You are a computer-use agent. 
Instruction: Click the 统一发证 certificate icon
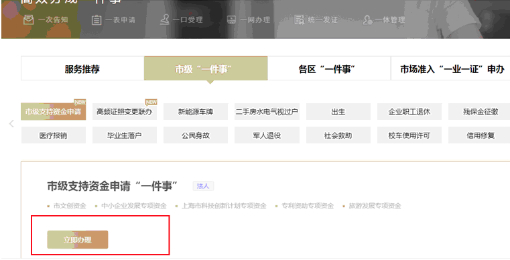pos(300,19)
